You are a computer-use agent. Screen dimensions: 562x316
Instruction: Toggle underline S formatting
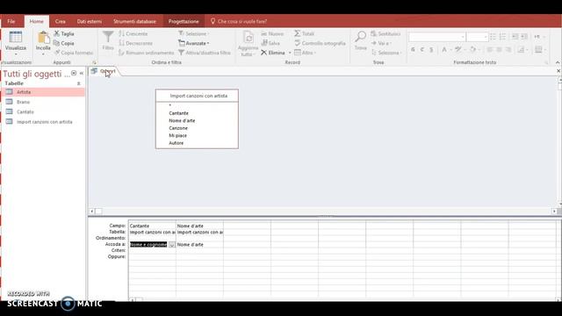pos(431,49)
